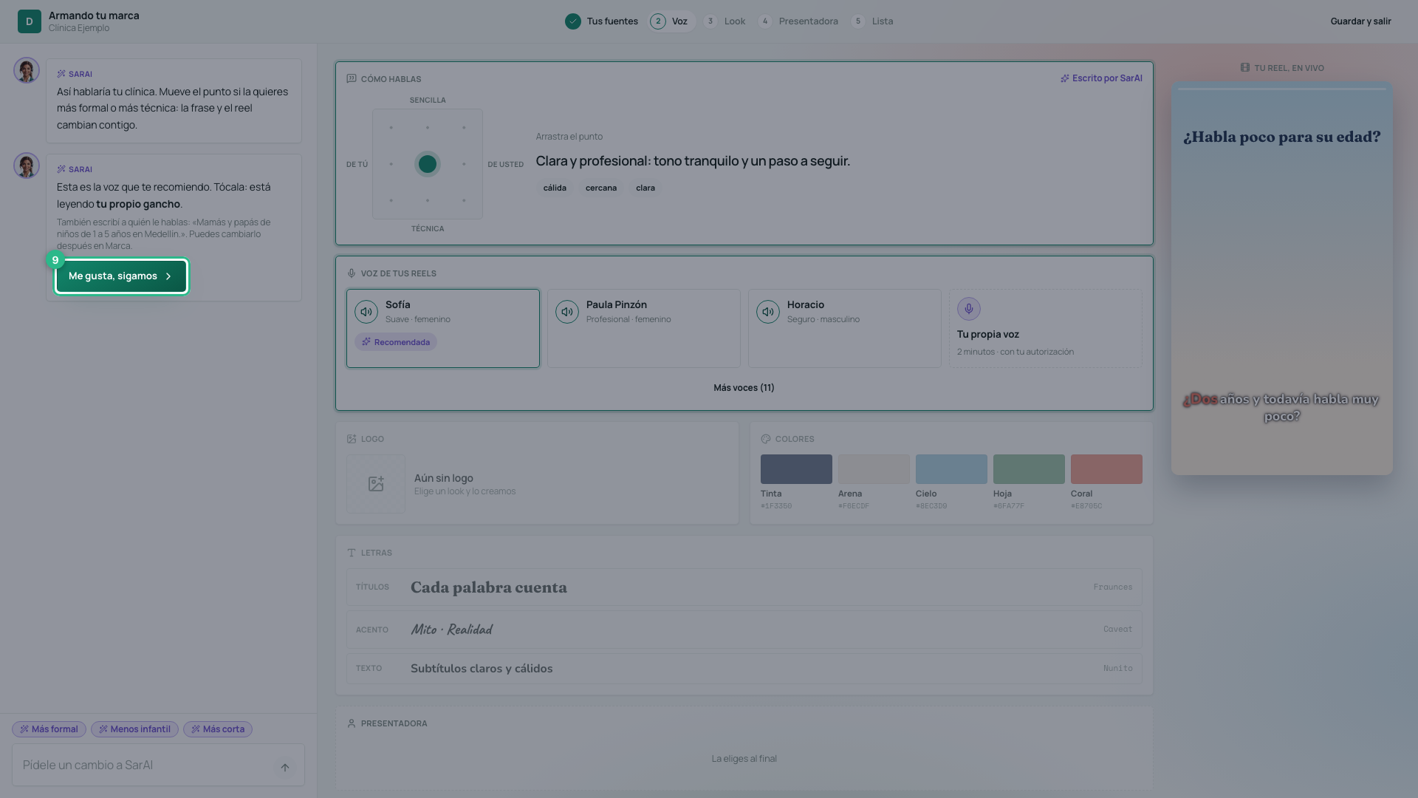
Task: Click the empty logo placeholder image icon
Action: (376, 484)
